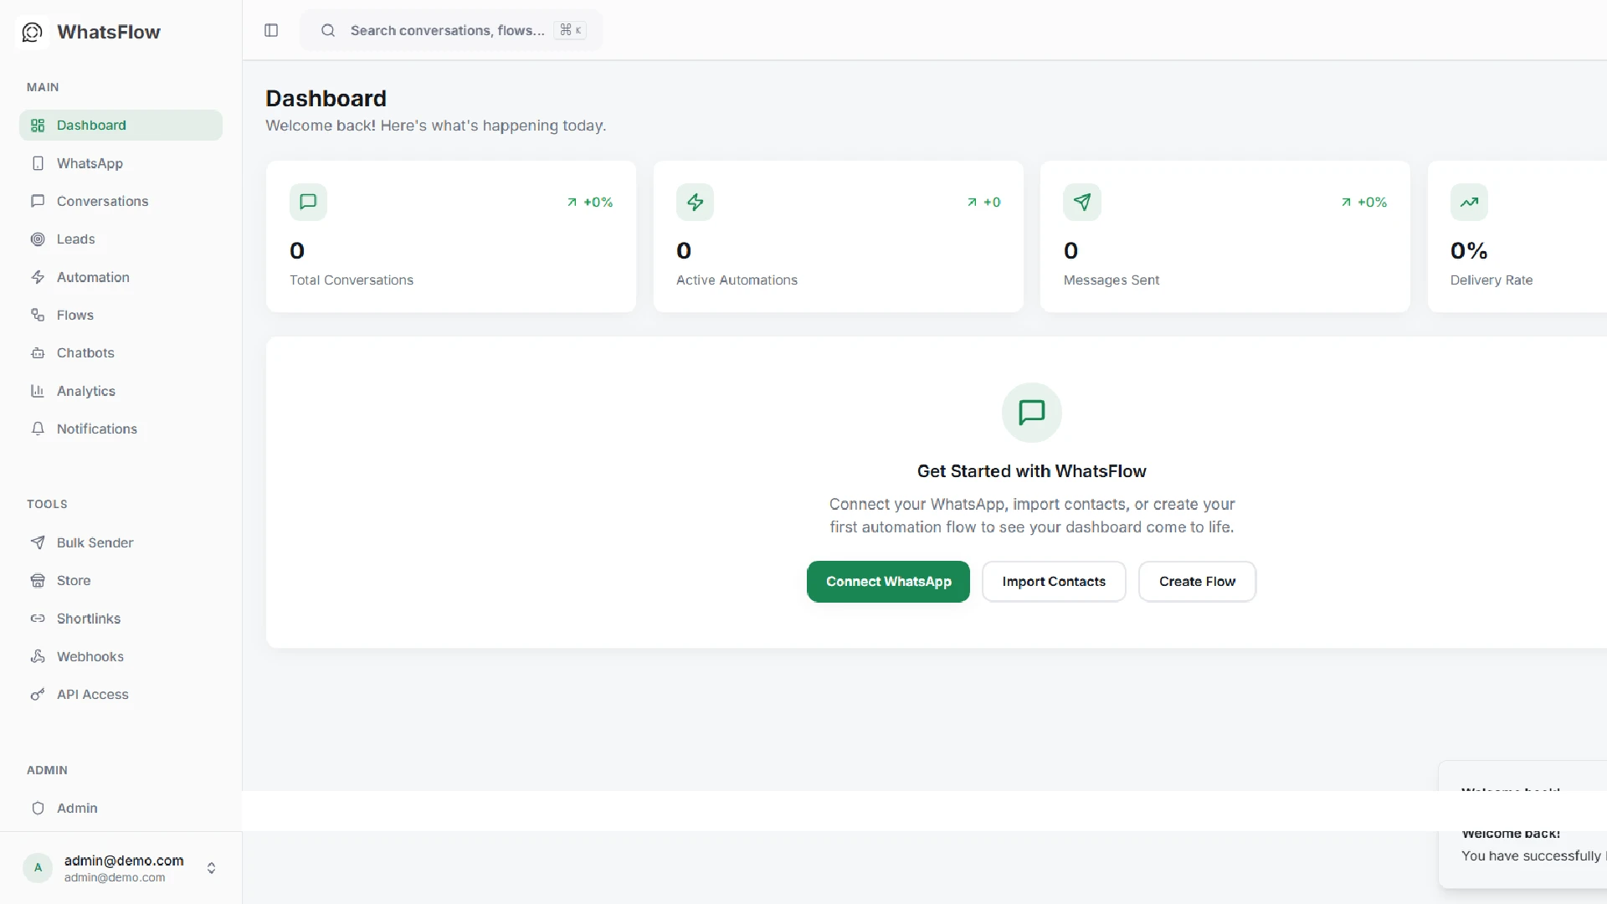Click the WhatsApp phone icon in sidebar

[x=38, y=163]
